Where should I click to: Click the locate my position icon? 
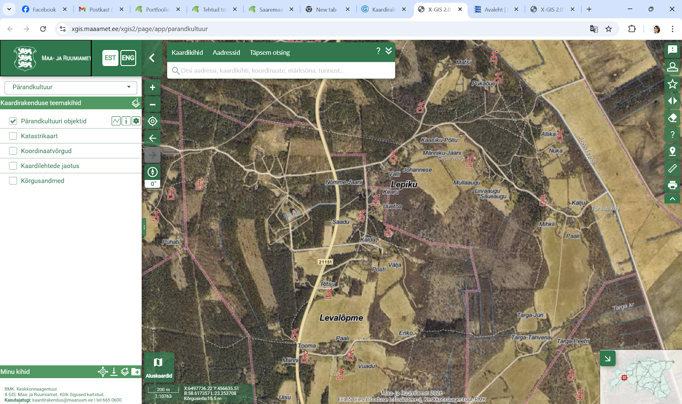153,121
